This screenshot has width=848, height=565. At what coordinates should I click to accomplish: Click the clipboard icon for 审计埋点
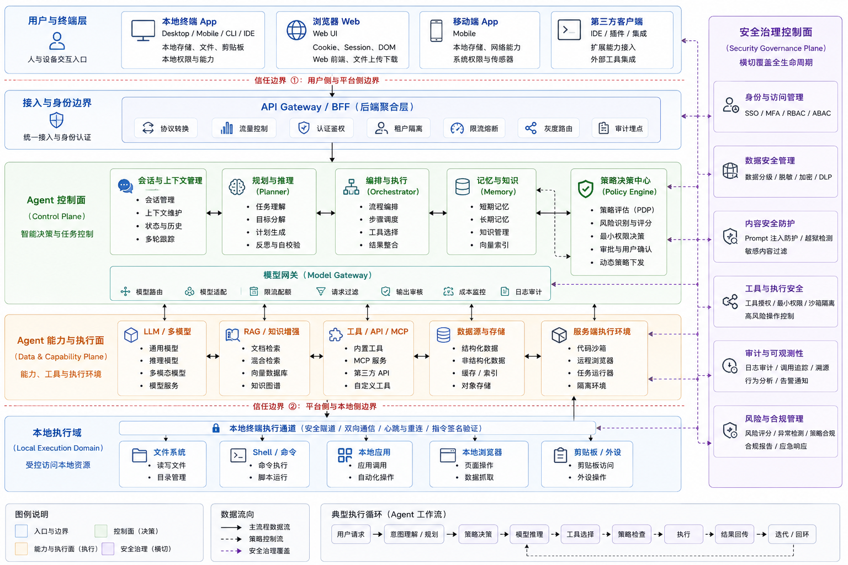[x=603, y=128]
